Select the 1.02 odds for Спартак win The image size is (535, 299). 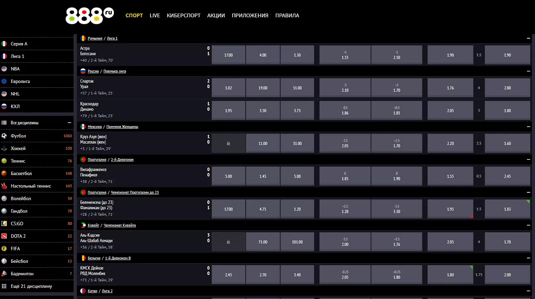click(228, 88)
